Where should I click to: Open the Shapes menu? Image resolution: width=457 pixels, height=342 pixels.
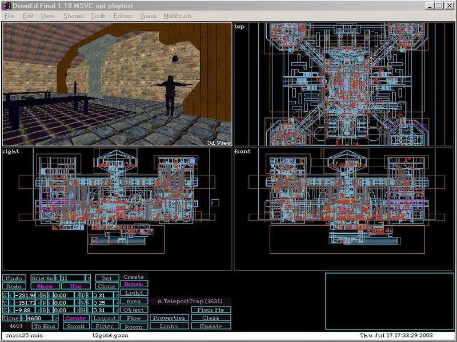pyautogui.click(x=74, y=16)
